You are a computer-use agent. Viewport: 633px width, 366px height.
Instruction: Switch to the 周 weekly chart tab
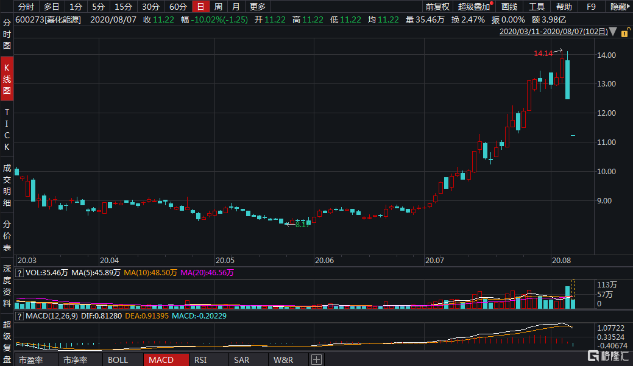[219, 7]
